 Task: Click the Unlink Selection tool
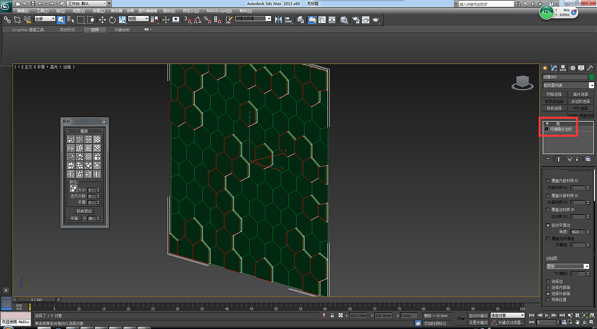(x=17, y=20)
